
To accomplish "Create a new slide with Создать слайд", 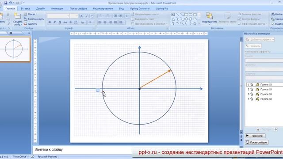I will click(x=18, y=19).
